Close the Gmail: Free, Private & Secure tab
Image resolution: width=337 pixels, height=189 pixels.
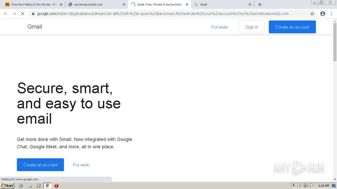(187, 4)
